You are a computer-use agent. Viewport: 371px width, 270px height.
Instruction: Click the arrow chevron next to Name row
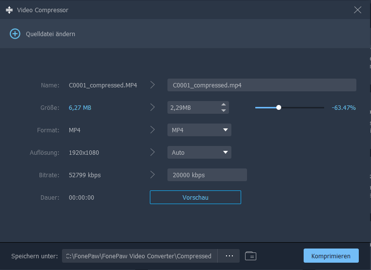152,85
